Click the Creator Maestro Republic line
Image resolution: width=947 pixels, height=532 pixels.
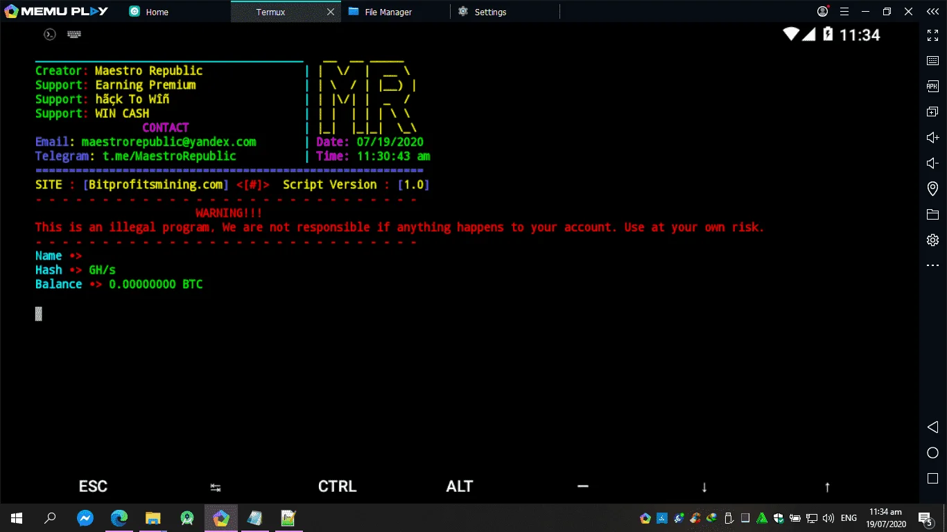click(x=119, y=71)
